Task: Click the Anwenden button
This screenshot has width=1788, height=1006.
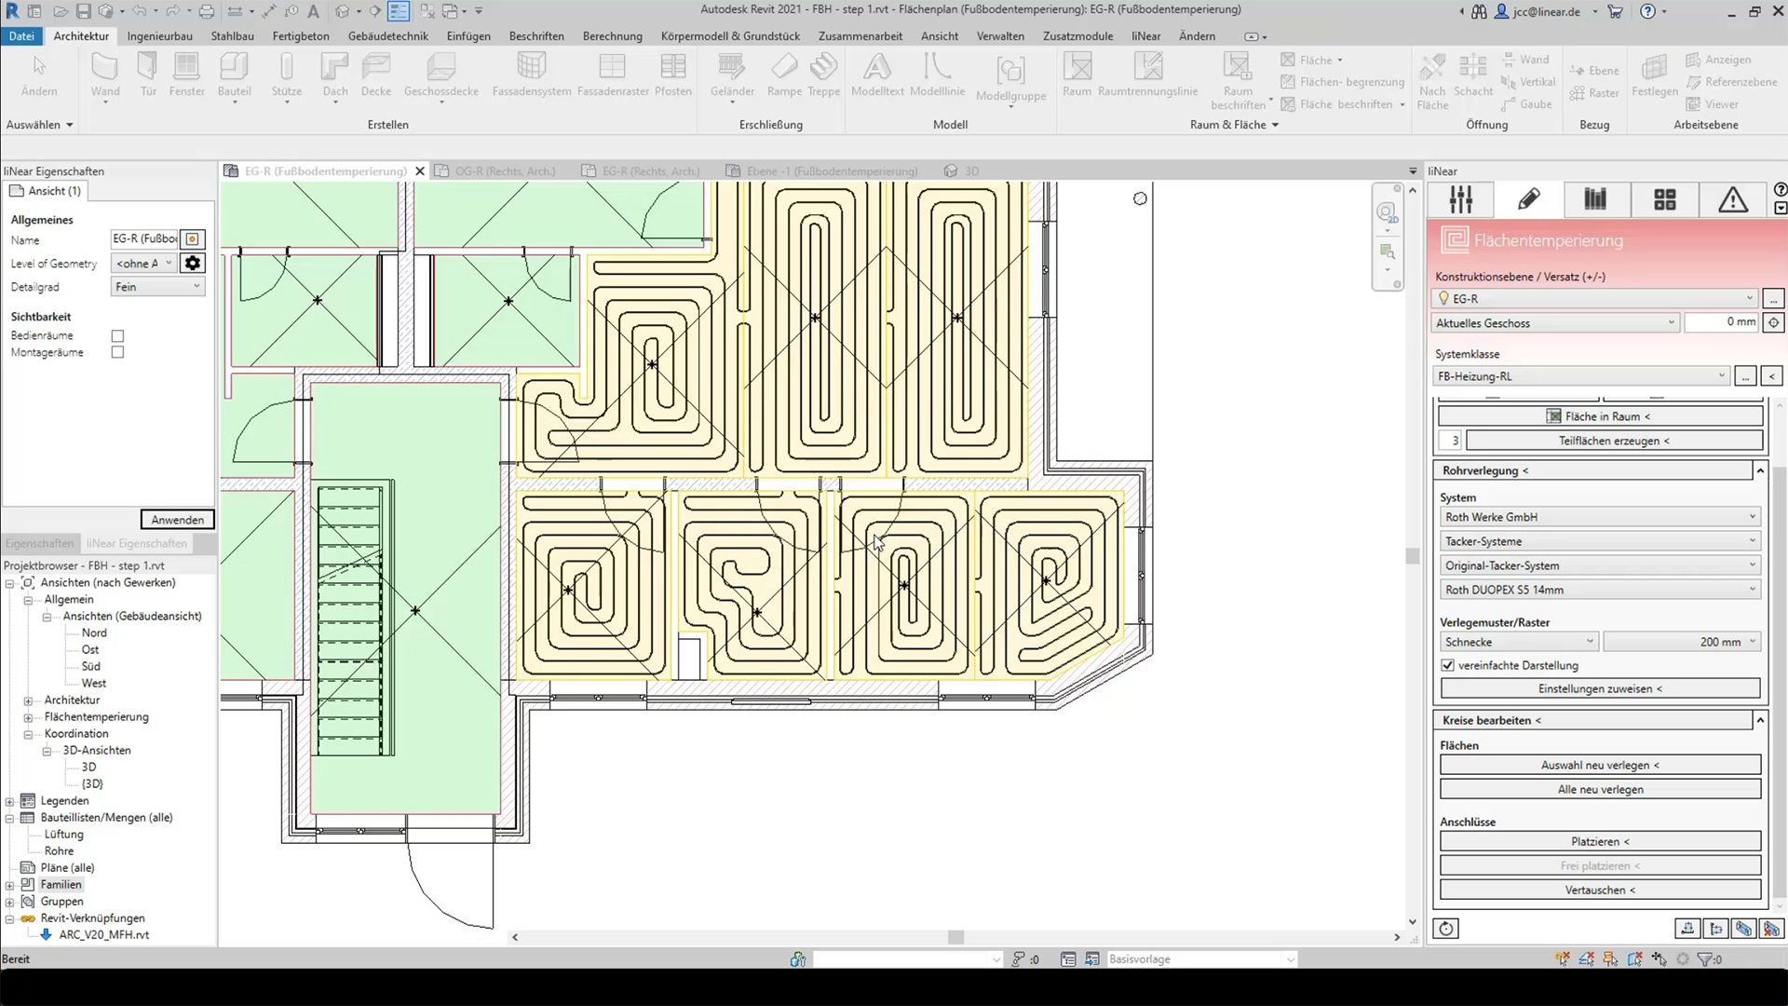Action: (x=177, y=520)
